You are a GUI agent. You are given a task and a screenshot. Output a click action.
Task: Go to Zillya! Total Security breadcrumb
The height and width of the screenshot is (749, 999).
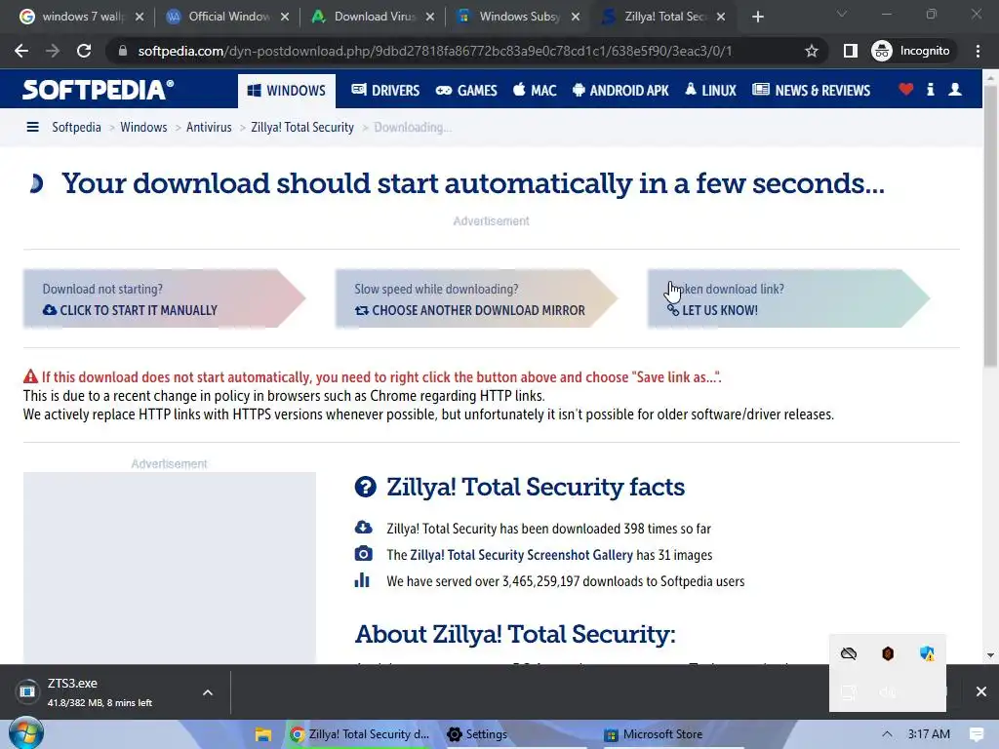302,127
